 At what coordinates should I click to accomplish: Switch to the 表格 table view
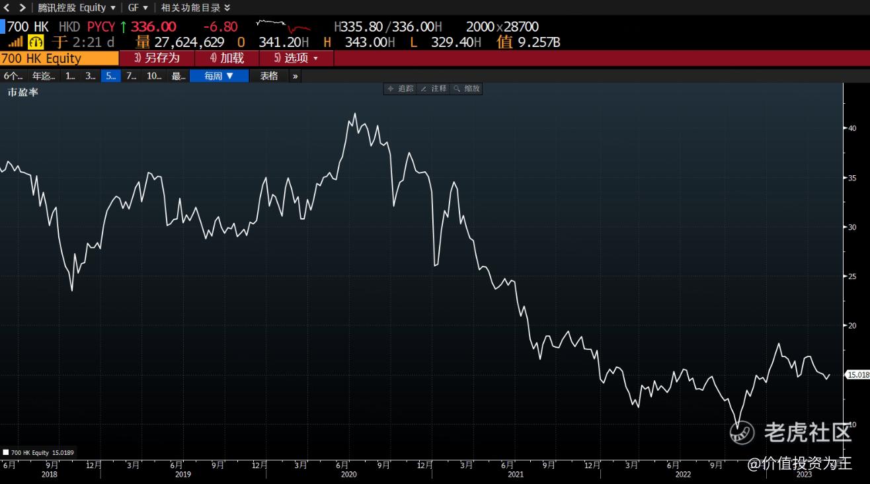coord(269,76)
